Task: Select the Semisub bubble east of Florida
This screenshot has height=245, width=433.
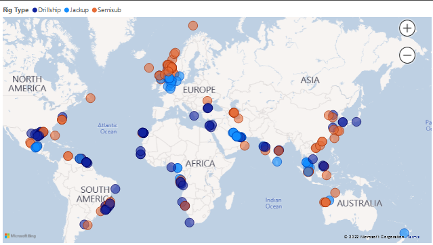Action: tap(55, 135)
